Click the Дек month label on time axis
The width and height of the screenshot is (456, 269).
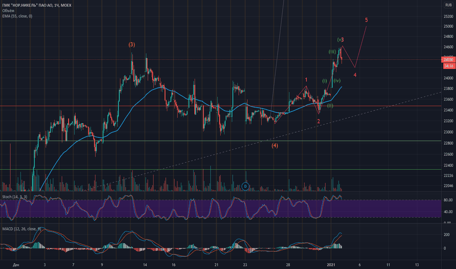click(x=16, y=265)
